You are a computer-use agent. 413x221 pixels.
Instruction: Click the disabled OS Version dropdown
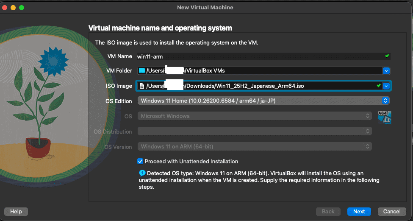click(x=254, y=147)
